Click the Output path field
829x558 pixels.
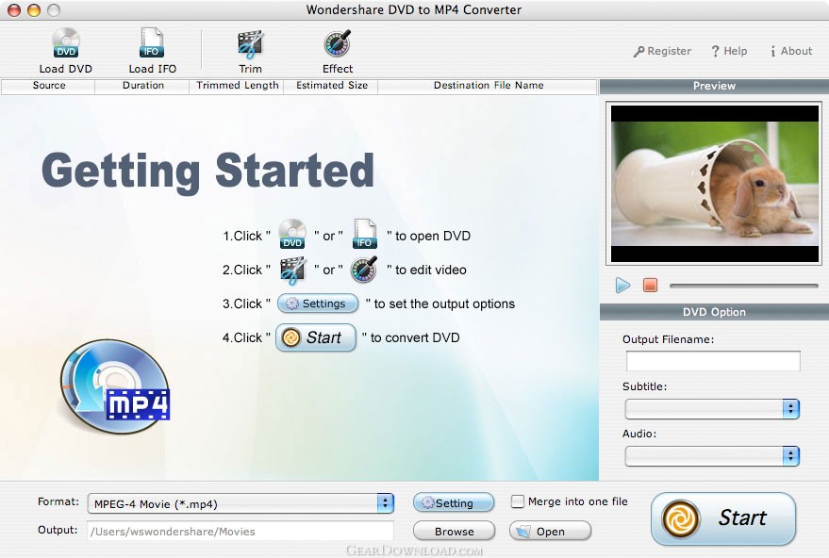pyautogui.click(x=240, y=532)
